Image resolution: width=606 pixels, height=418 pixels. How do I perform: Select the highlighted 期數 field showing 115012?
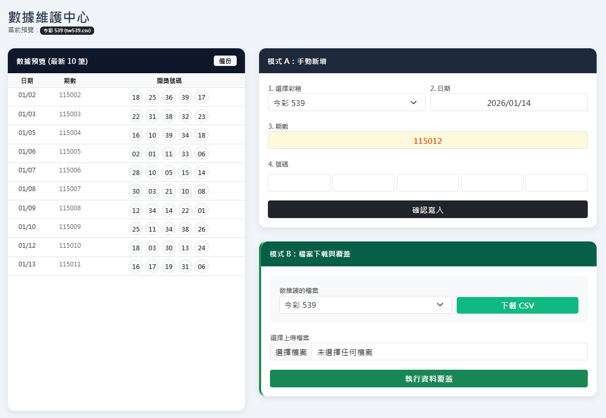(x=428, y=140)
